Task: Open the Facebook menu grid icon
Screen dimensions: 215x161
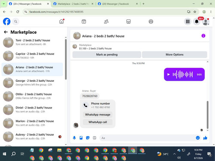Action: [x=187, y=22]
